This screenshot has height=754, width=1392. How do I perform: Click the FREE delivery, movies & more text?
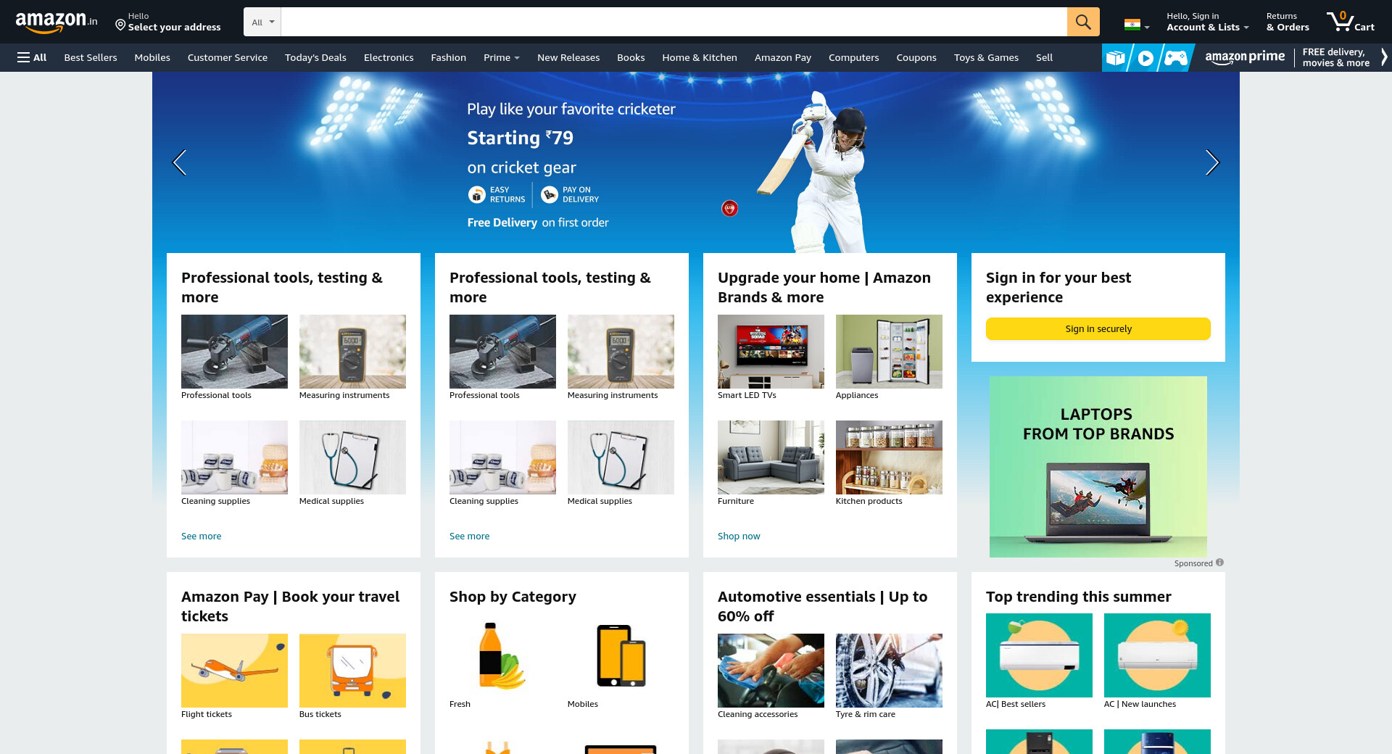coord(1335,57)
